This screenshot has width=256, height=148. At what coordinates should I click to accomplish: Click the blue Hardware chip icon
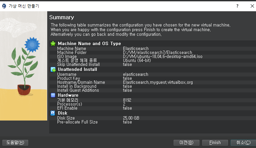53,95
